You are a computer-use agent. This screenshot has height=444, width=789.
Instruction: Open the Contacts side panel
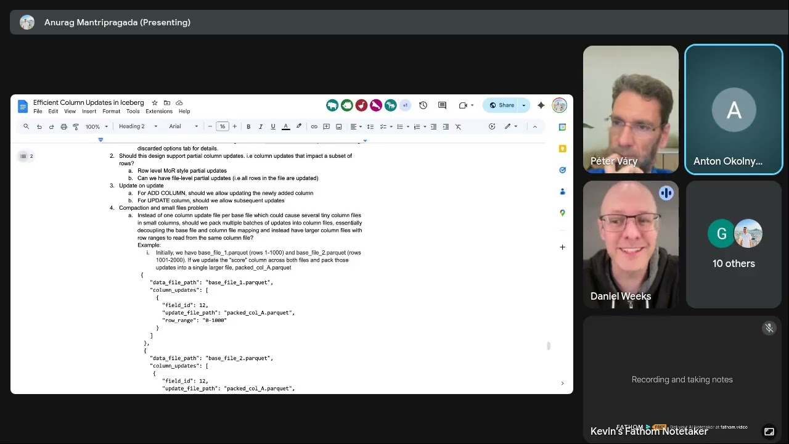tap(562, 192)
